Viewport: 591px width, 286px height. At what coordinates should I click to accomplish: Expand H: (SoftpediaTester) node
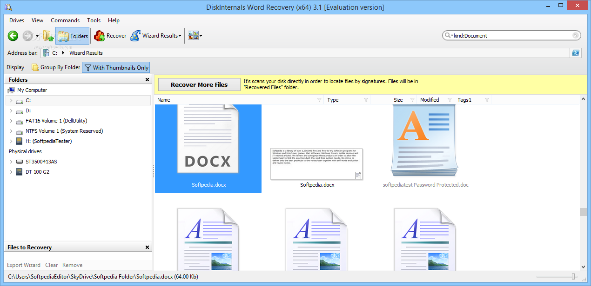11,141
